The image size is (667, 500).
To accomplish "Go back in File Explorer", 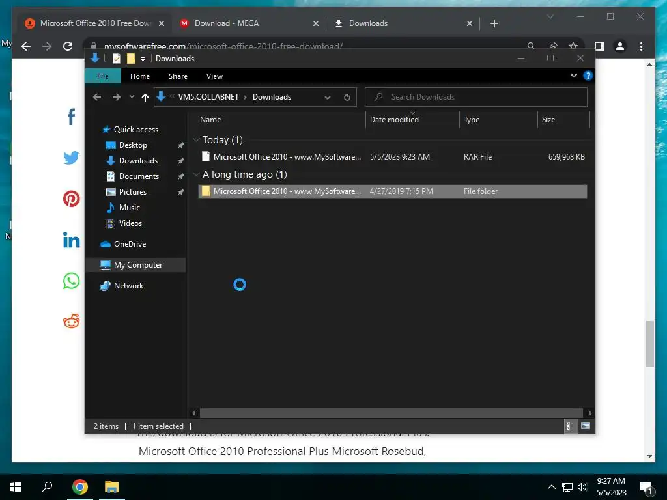I will 97,97.
